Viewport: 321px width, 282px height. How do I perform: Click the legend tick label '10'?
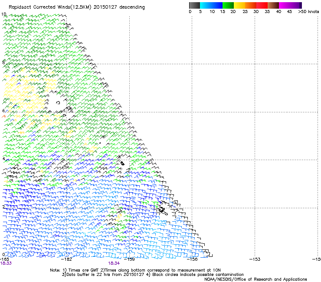pos(212,12)
